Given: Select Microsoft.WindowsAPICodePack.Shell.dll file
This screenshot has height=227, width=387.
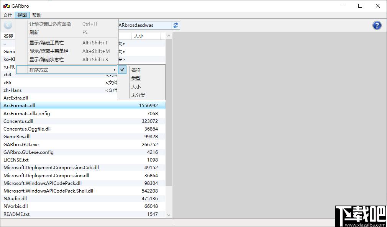Looking at the screenshot, I should tap(83, 191).
